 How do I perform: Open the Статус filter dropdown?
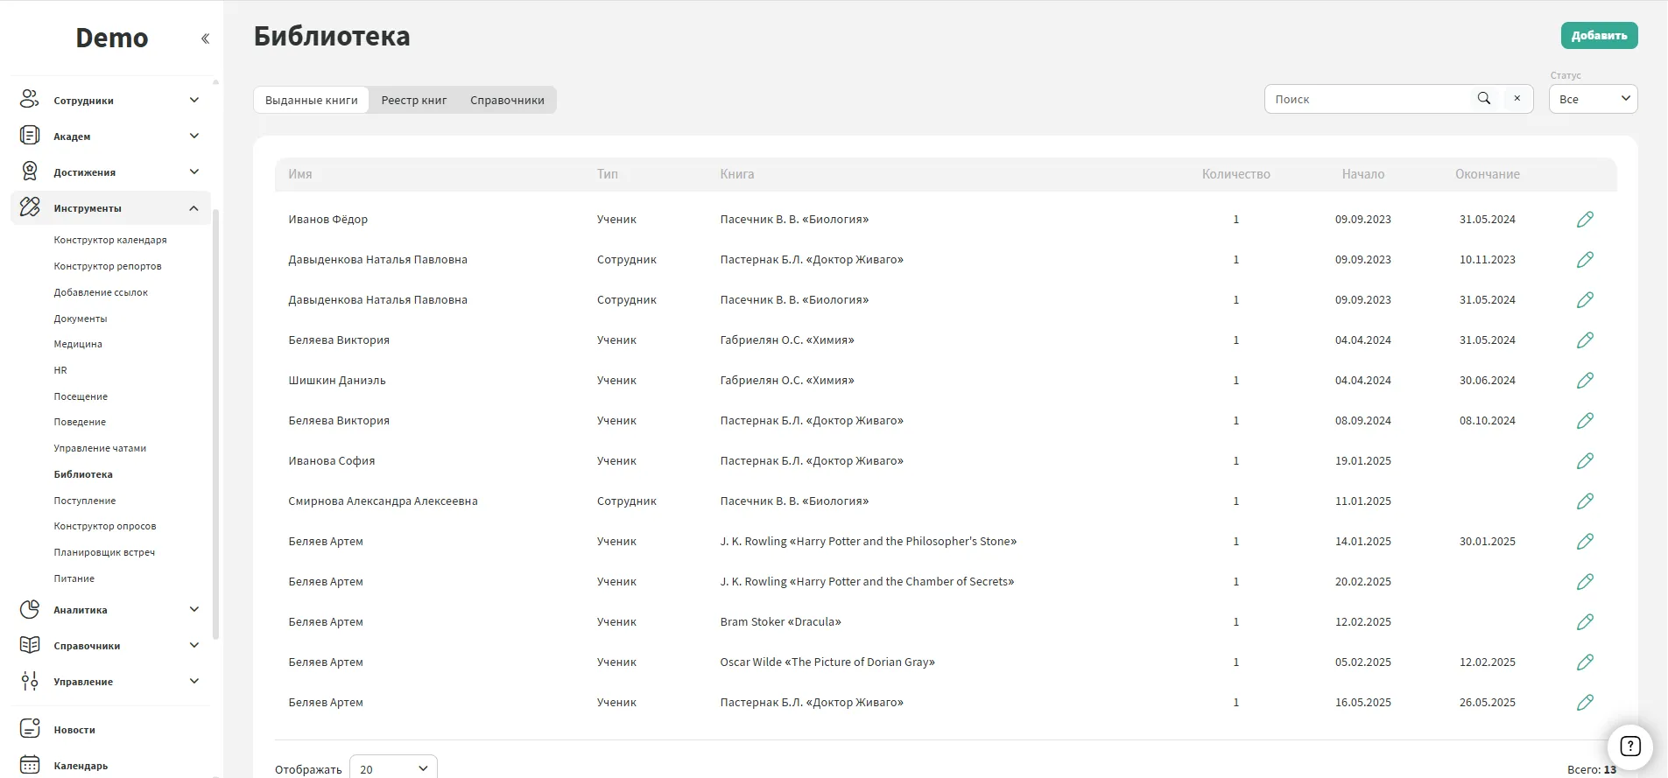pos(1593,99)
